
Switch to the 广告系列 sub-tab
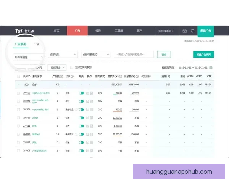(21, 44)
